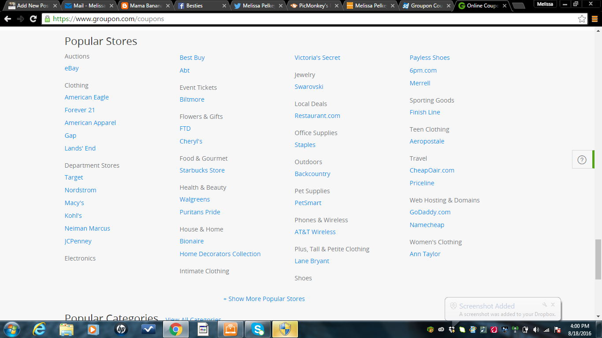Open the Neiman Marcus store link

point(87,228)
